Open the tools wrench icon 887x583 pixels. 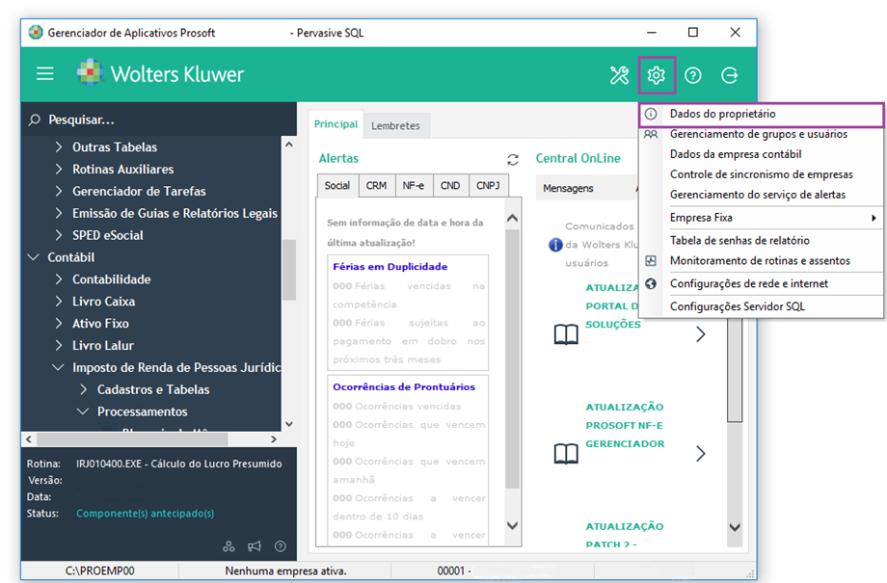[x=619, y=74]
